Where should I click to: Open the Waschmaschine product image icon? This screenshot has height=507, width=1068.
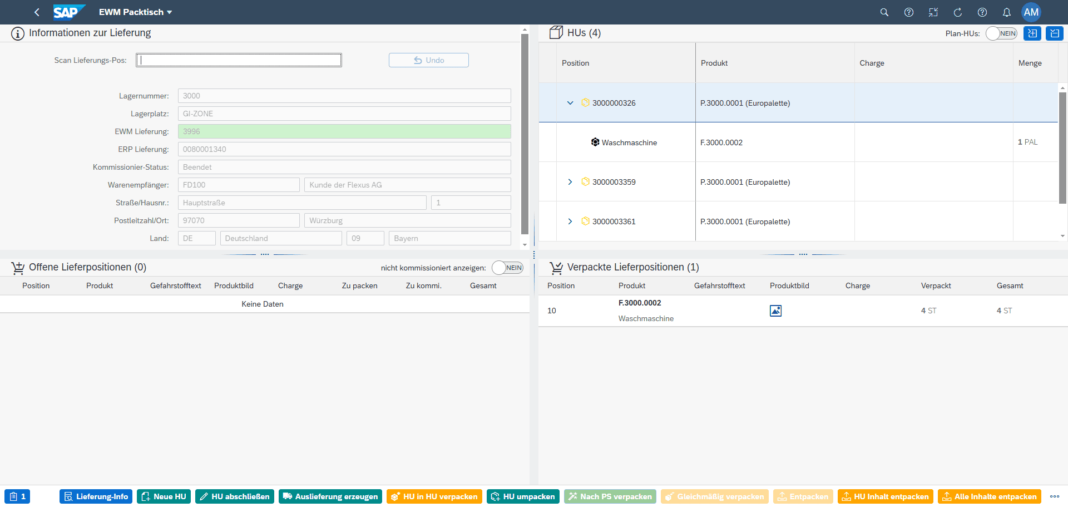pos(775,311)
